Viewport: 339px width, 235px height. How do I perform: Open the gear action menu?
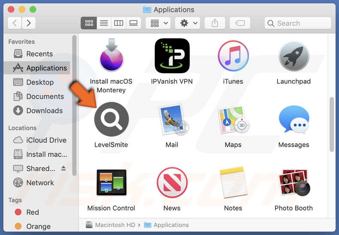[x=188, y=23]
